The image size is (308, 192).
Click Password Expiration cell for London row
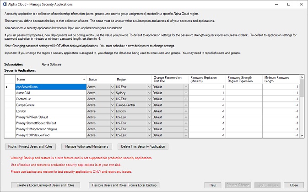pos(207,111)
